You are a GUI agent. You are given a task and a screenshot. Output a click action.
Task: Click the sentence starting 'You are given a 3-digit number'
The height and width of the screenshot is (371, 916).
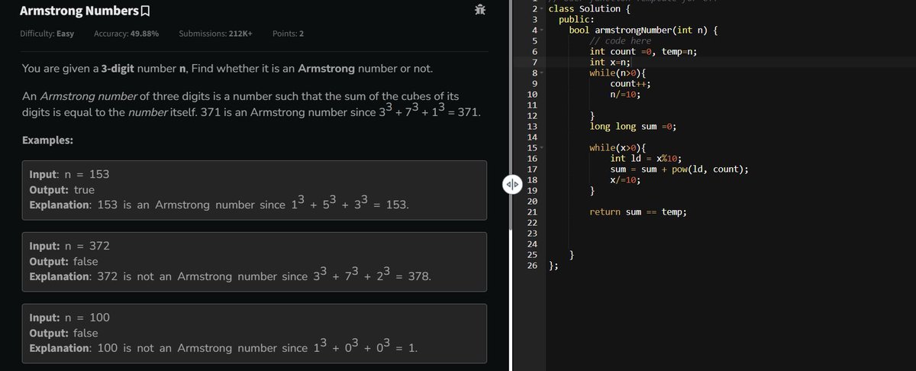pyautogui.click(x=226, y=69)
